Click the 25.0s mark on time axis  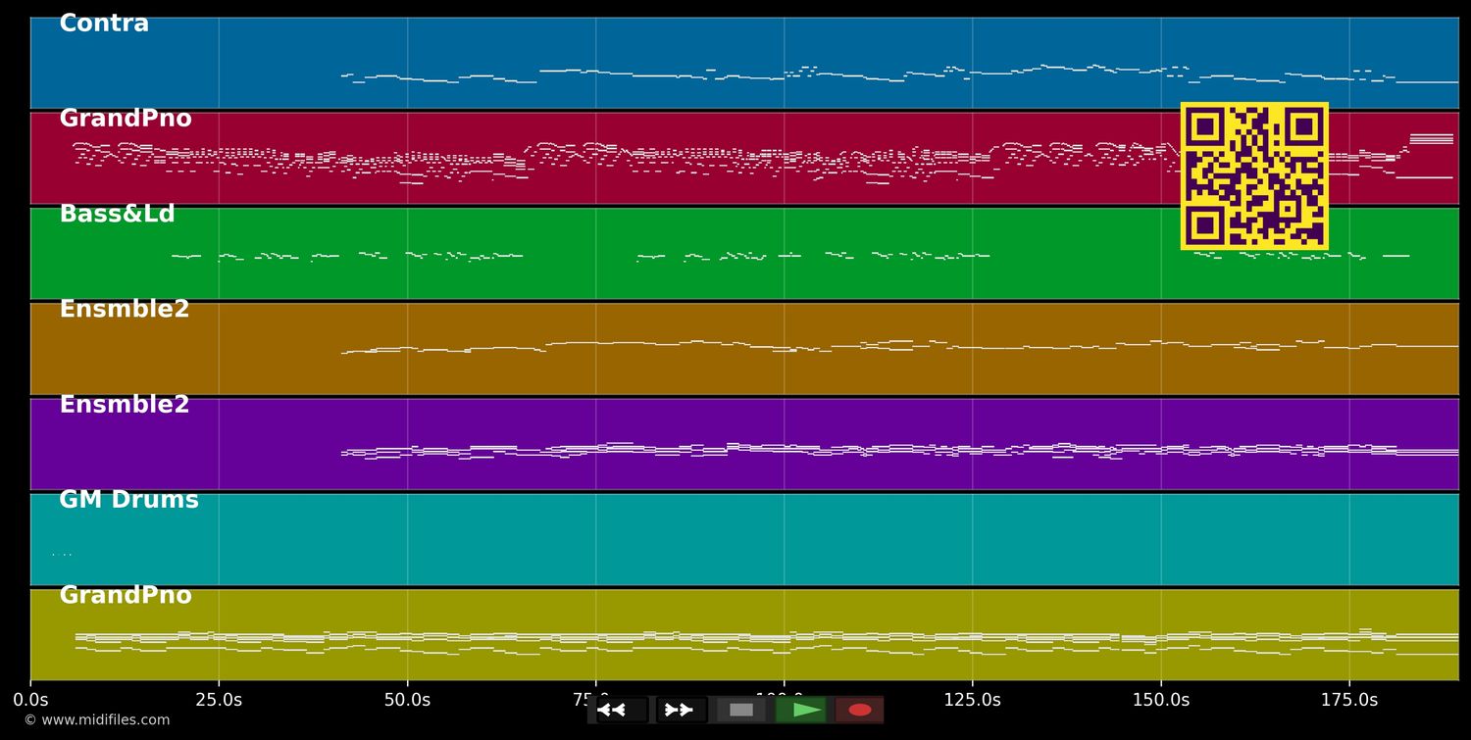219,700
